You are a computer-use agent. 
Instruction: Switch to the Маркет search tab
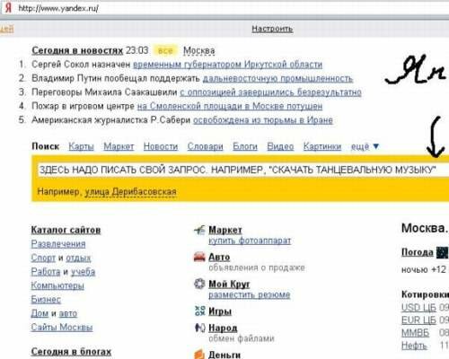pos(119,146)
